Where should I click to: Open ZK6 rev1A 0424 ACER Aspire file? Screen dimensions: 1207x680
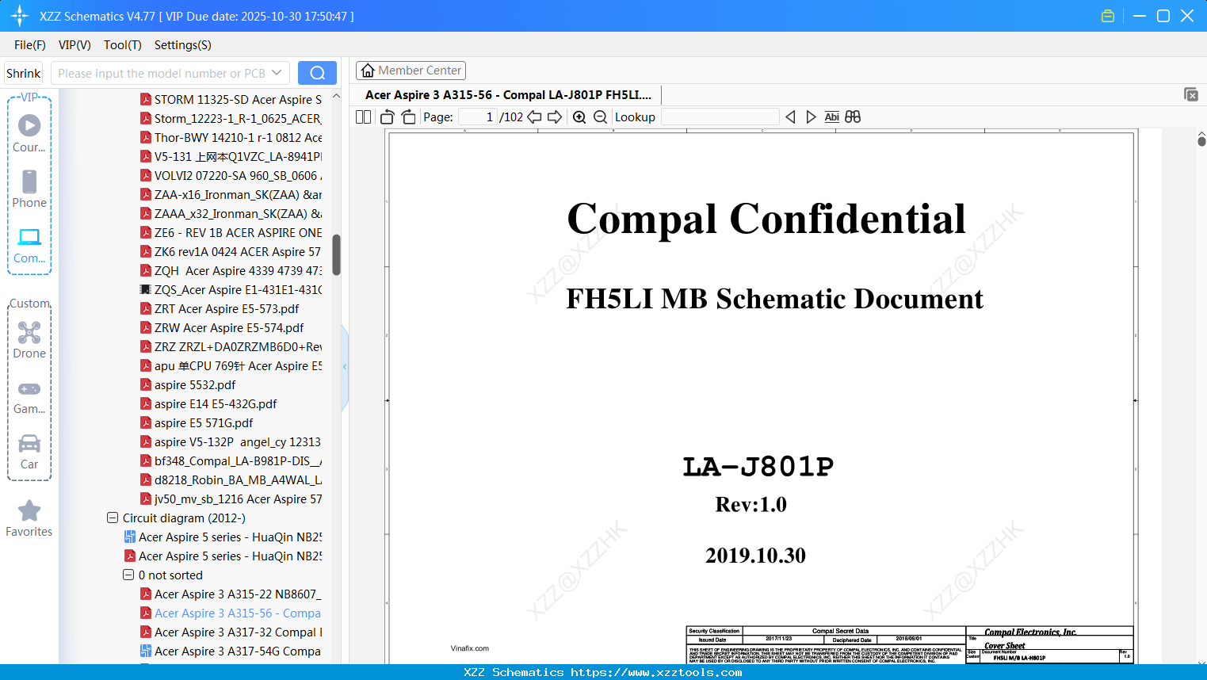pyautogui.click(x=238, y=252)
